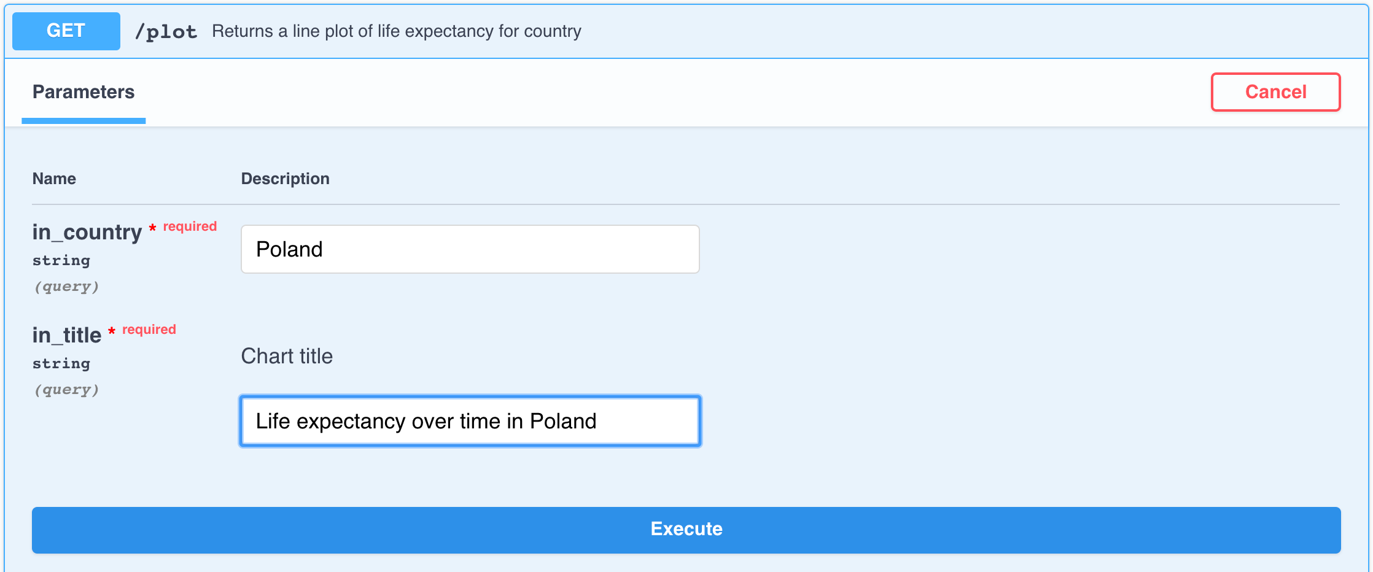Viewport: 1373px width, 572px height.
Task: Click the '(query)' label under in_title
Action: point(66,390)
